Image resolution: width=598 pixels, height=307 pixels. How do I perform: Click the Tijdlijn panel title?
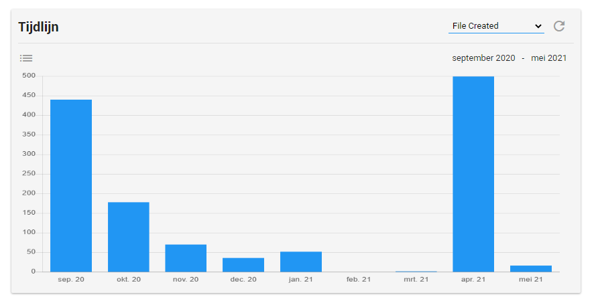pyautogui.click(x=38, y=27)
